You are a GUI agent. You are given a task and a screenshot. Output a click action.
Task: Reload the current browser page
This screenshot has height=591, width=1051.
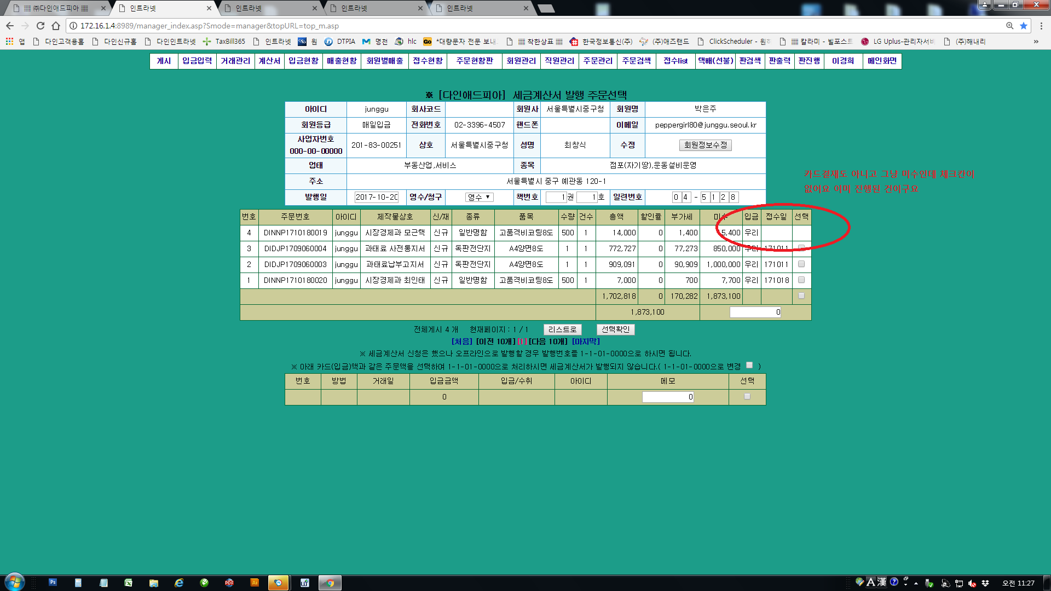pos(41,26)
